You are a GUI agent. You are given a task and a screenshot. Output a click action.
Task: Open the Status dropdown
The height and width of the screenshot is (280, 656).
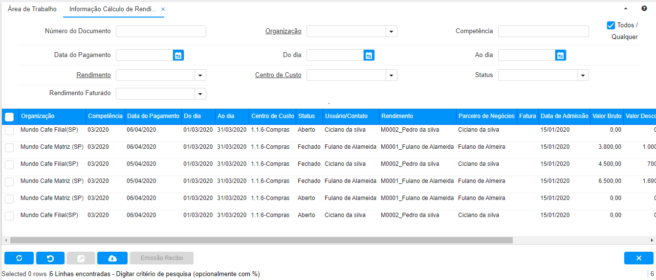[583, 75]
